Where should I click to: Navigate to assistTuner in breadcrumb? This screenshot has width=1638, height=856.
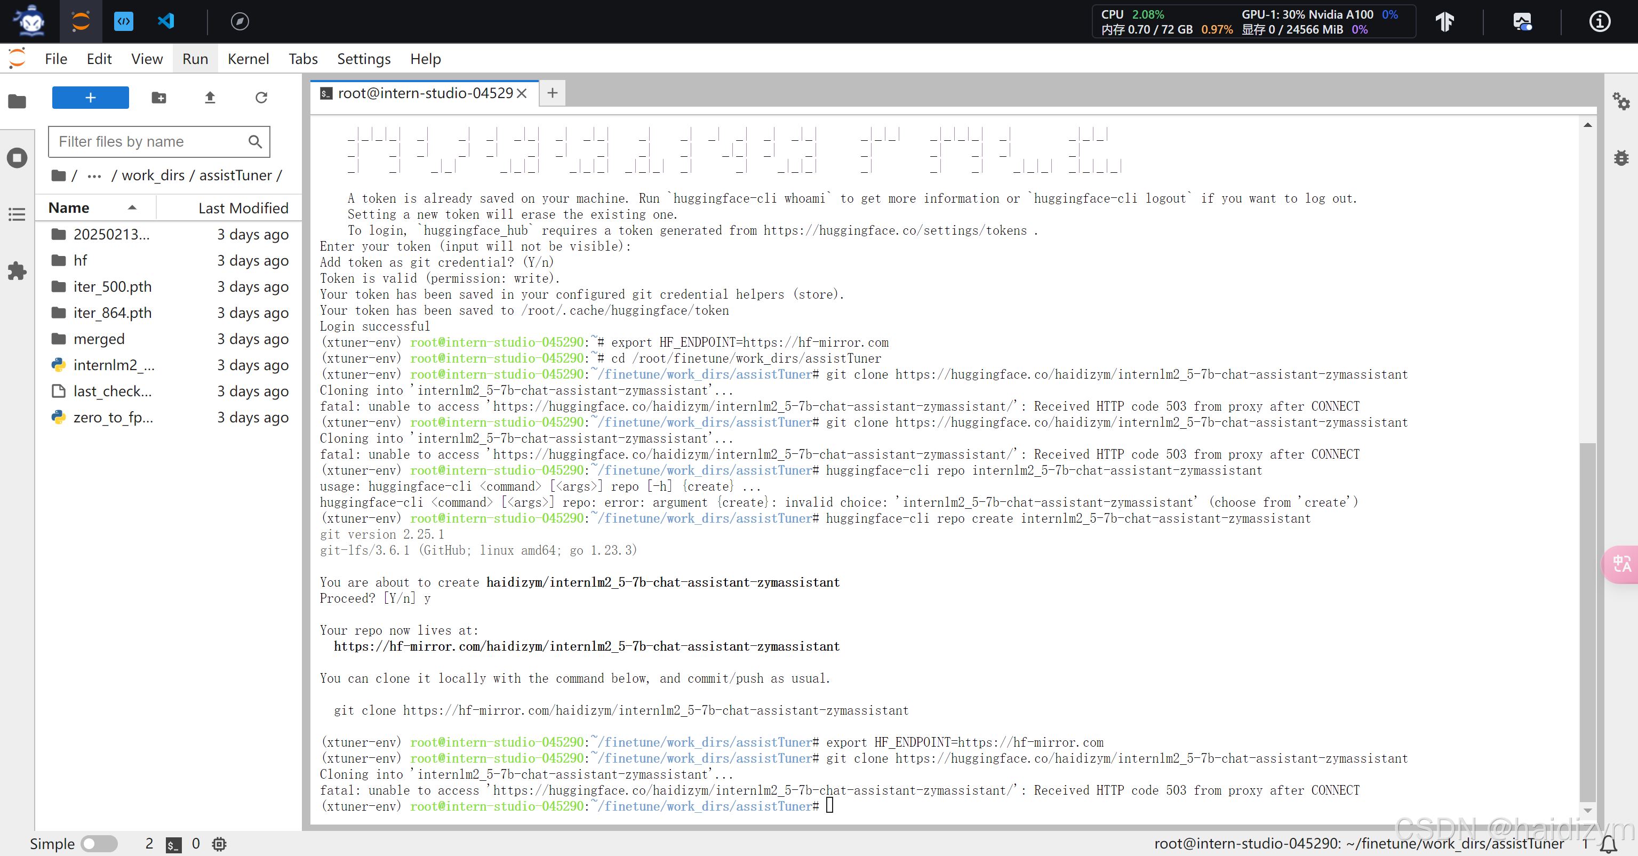235,175
